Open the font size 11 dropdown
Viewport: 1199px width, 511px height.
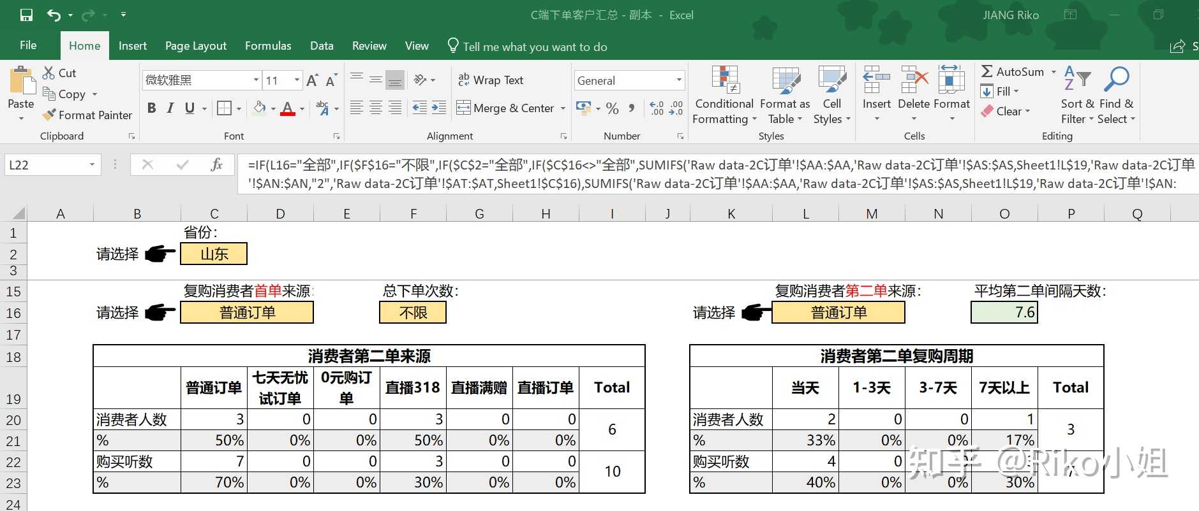pos(297,80)
